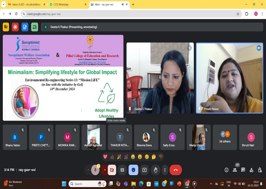Open a new browser tab
The width and height of the screenshot is (266, 189).
(133, 4)
